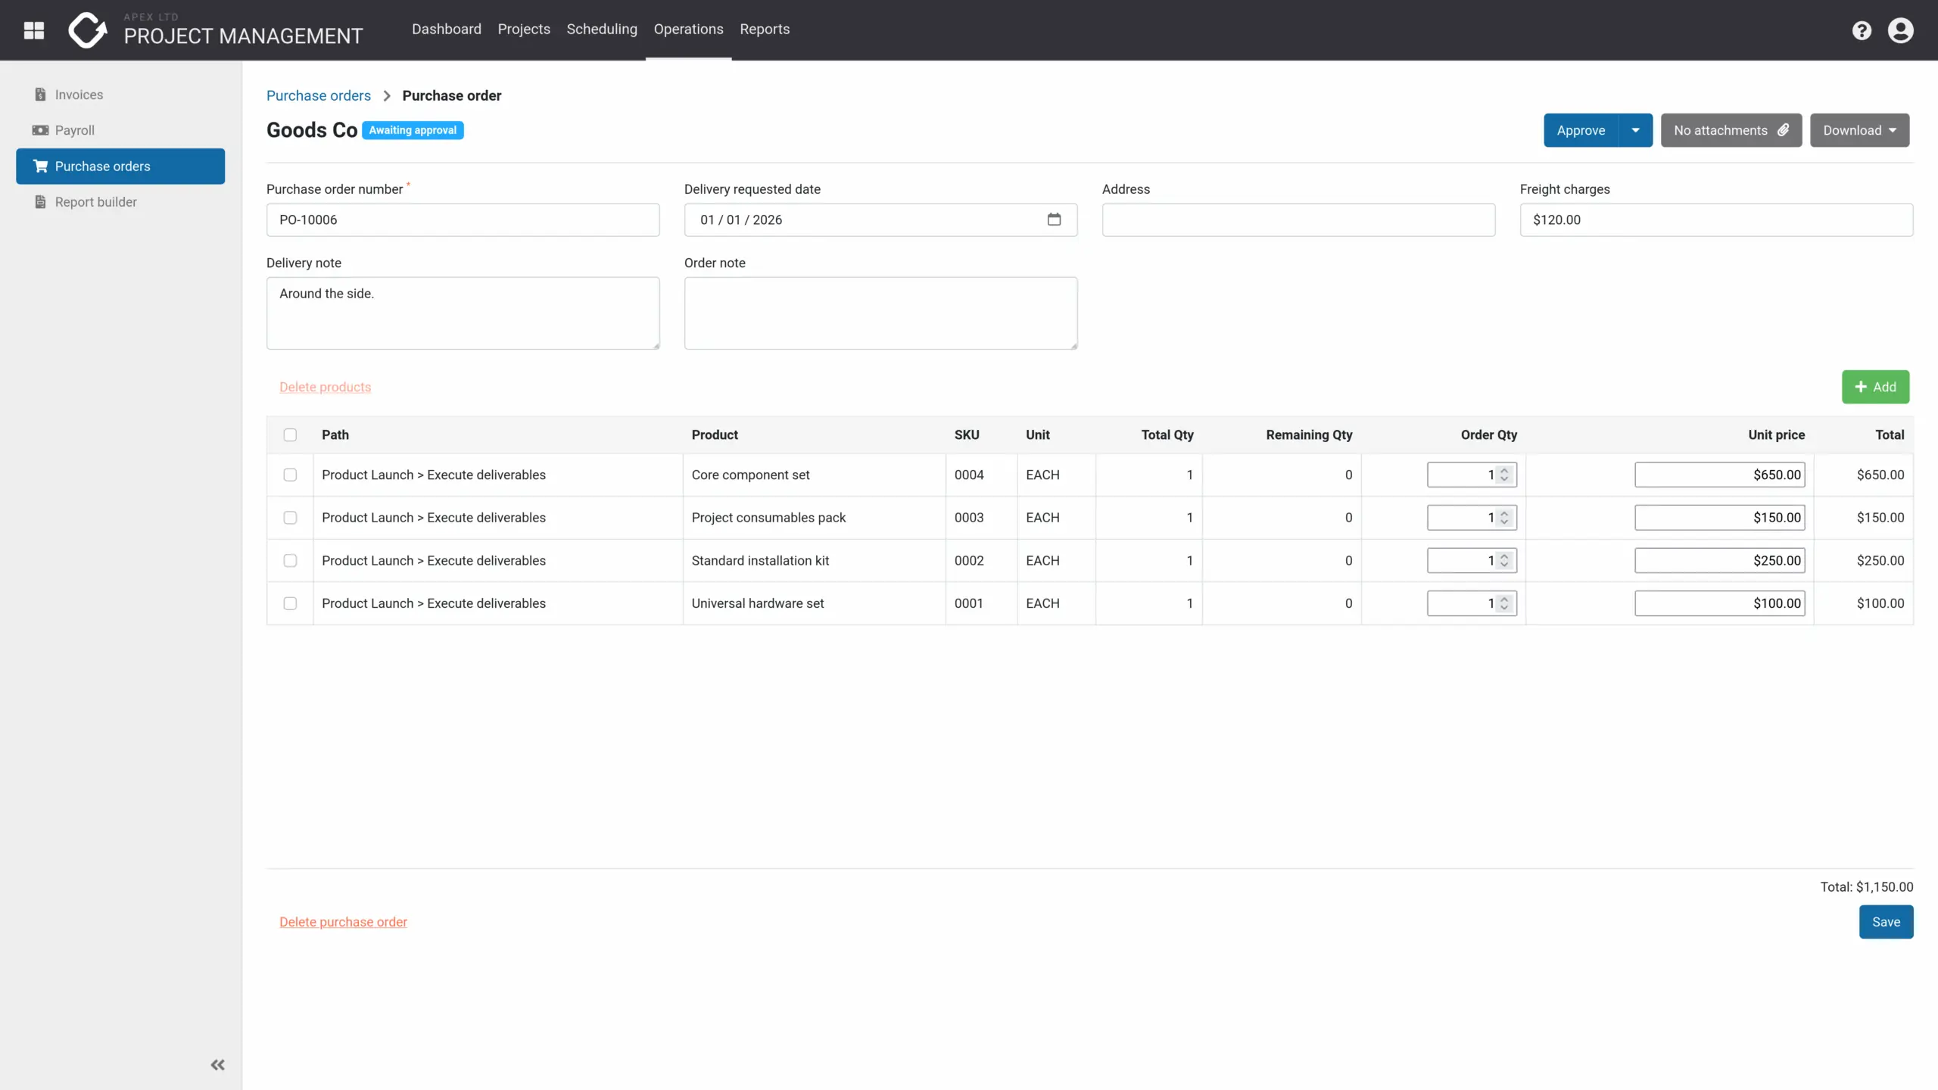Collapse sidebar with double chevron icon
This screenshot has height=1090, width=1938.
[x=218, y=1065]
